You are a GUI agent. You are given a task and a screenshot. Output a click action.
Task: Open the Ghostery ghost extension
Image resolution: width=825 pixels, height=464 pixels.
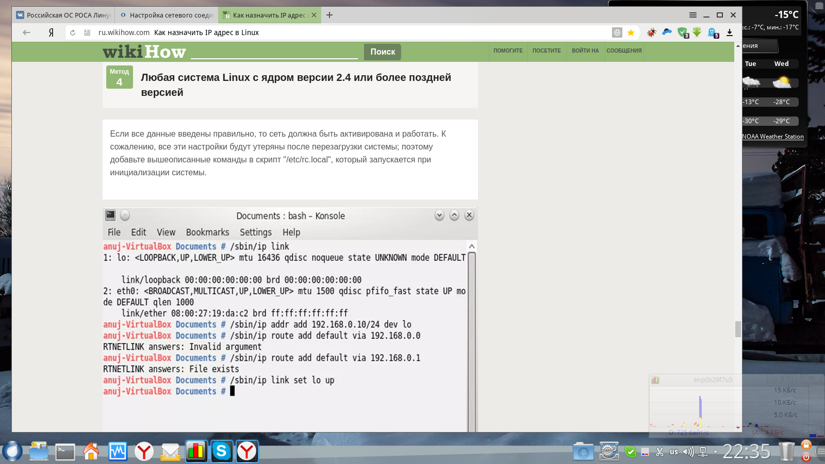713,33
